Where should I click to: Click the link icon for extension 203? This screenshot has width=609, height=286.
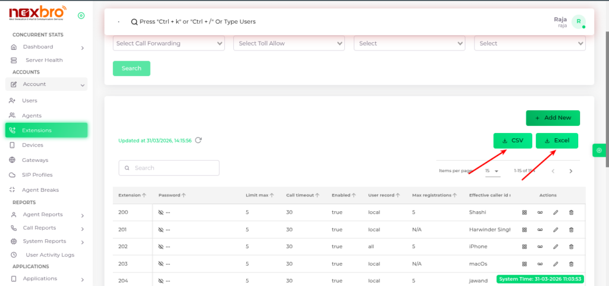pos(540,264)
